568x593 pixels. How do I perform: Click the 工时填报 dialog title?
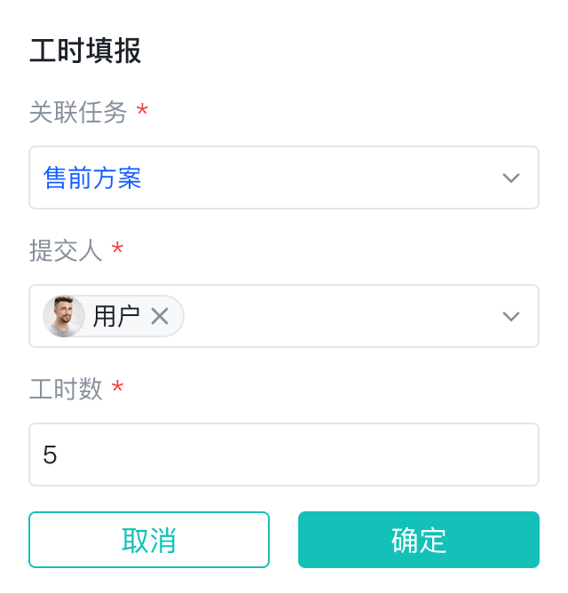click(85, 51)
